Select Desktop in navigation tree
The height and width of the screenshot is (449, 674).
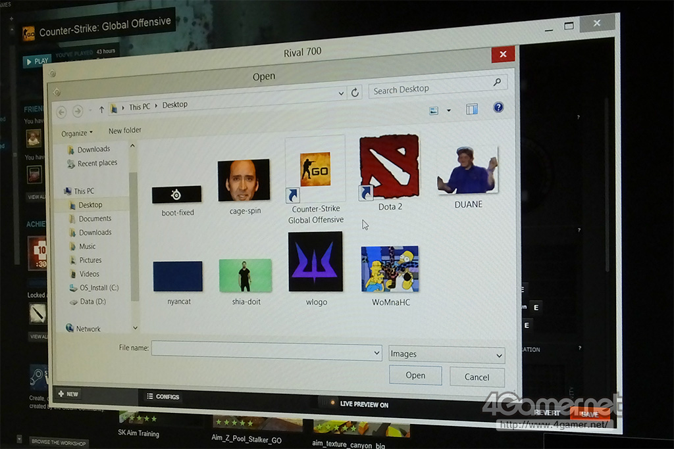click(x=86, y=204)
